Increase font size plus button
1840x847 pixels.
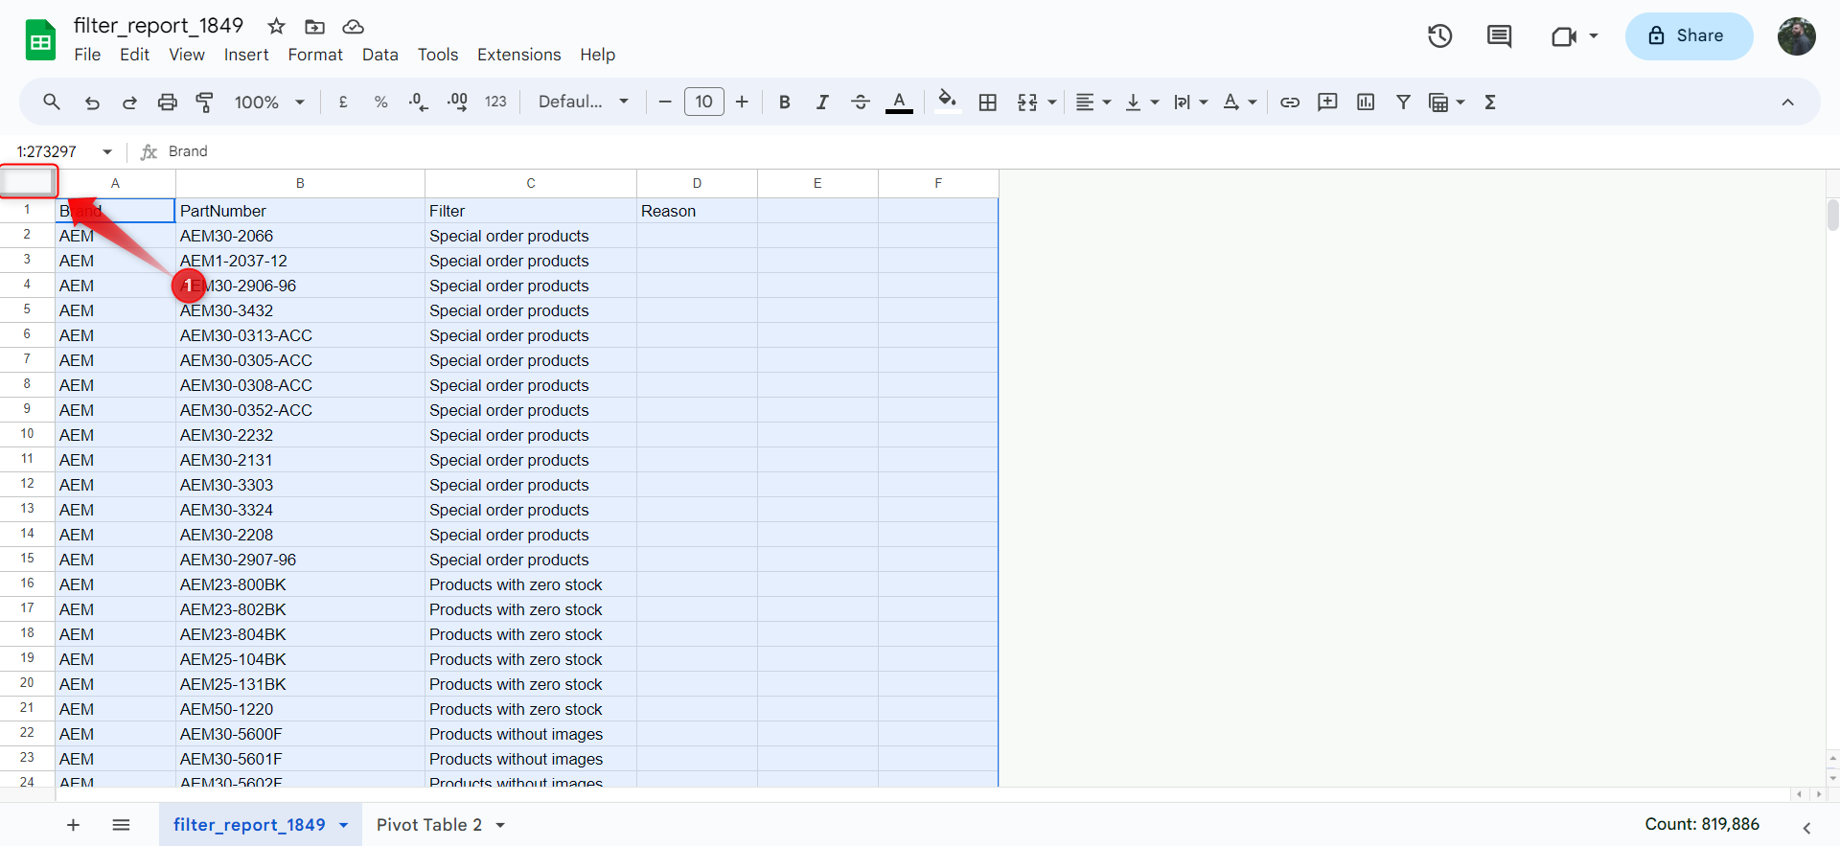[x=742, y=102]
